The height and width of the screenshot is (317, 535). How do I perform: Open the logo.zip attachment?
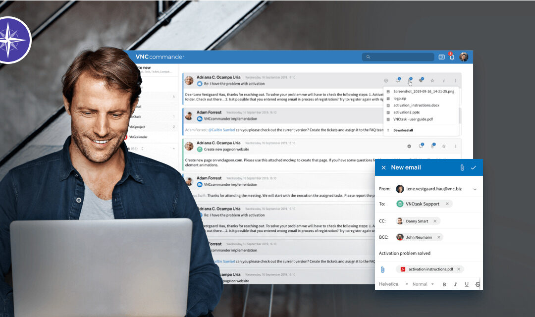point(400,98)
